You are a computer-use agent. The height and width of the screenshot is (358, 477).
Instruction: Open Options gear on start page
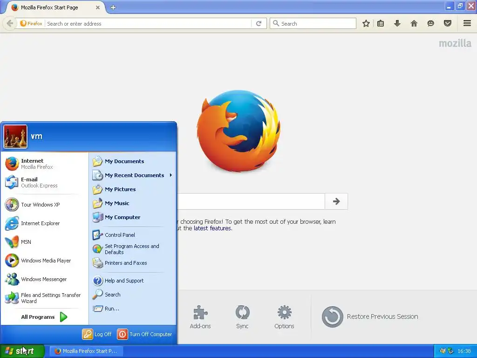[x=284, y=317]
